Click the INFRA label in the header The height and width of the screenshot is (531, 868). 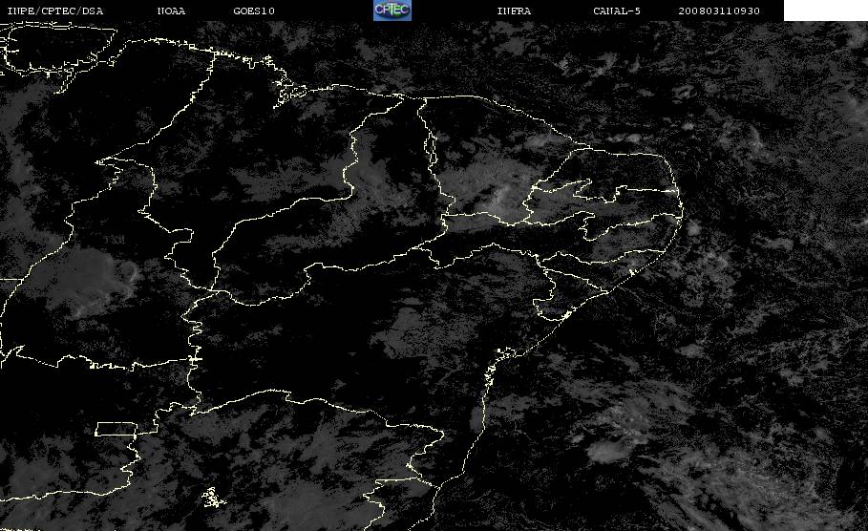coord(514,11)
